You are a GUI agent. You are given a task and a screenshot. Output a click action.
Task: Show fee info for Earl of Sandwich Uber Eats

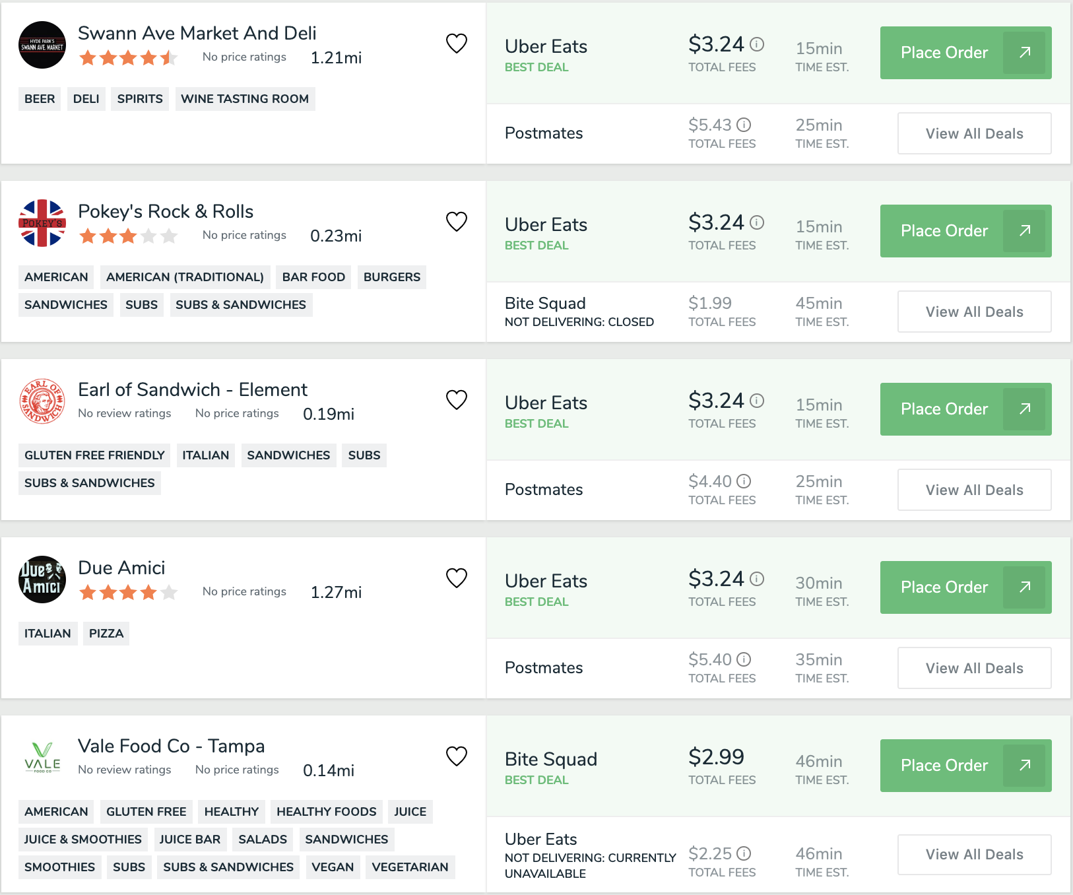pos(757,401)
